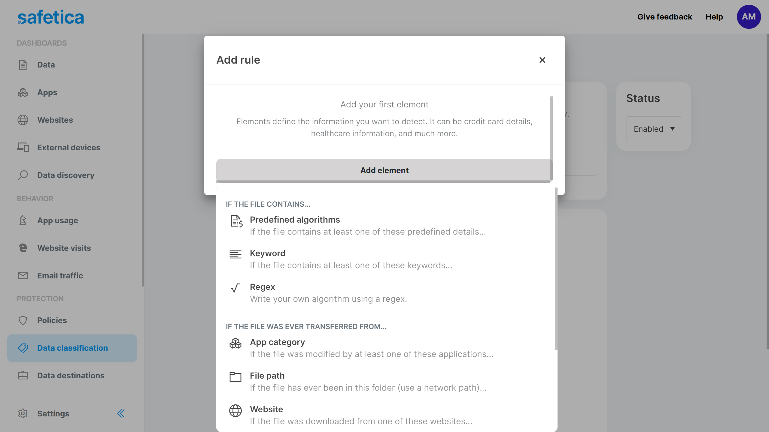Open Policies in the sidebar
769x432 pixels.
click(x=52, y=320)
